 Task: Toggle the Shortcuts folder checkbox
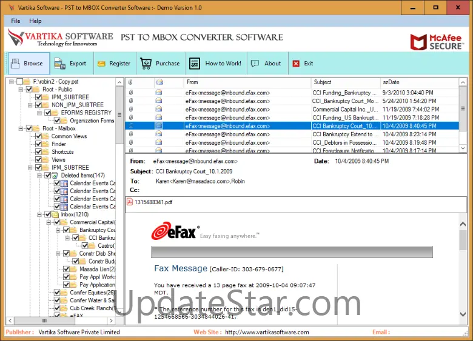(39, 152)
